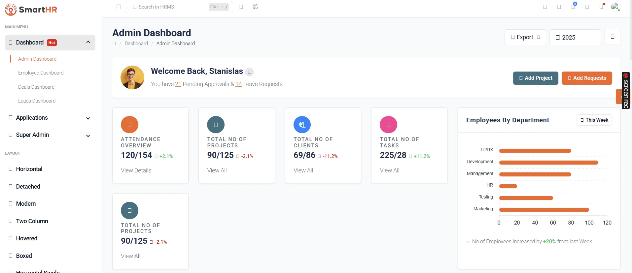Image resolution: width=632 pixels, height=273 pixels.
Task: Open the This Week filter dropdown
Action: coord(594,120)
